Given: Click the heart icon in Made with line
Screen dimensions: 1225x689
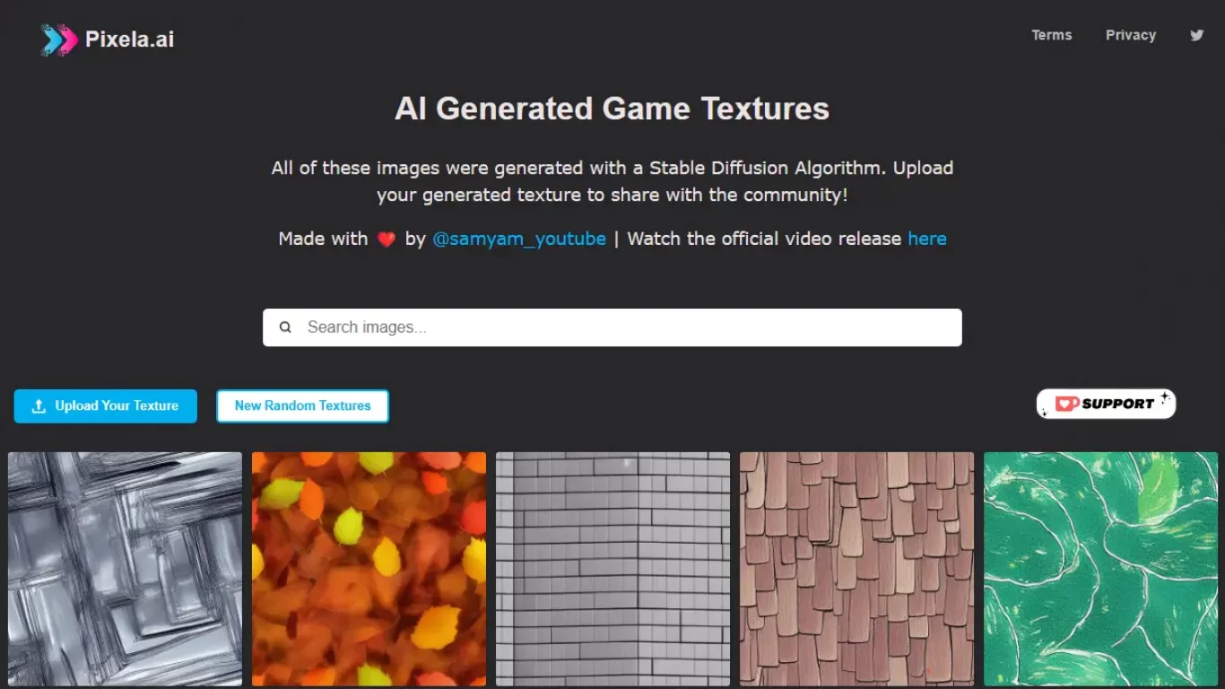Looking at the screenshot, I should point(386,239).
